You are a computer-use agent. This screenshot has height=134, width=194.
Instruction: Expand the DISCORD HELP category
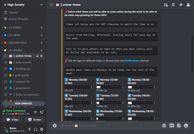pyautogui.click(x=18, y=43)
